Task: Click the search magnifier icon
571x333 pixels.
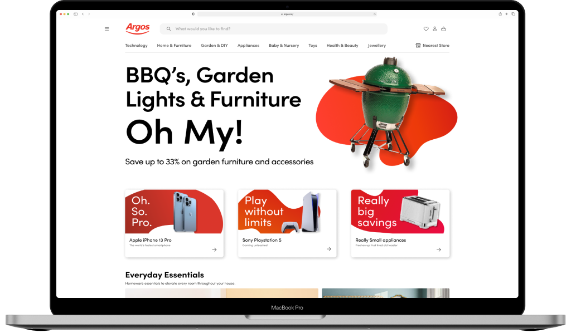Action: click(168, 29)
